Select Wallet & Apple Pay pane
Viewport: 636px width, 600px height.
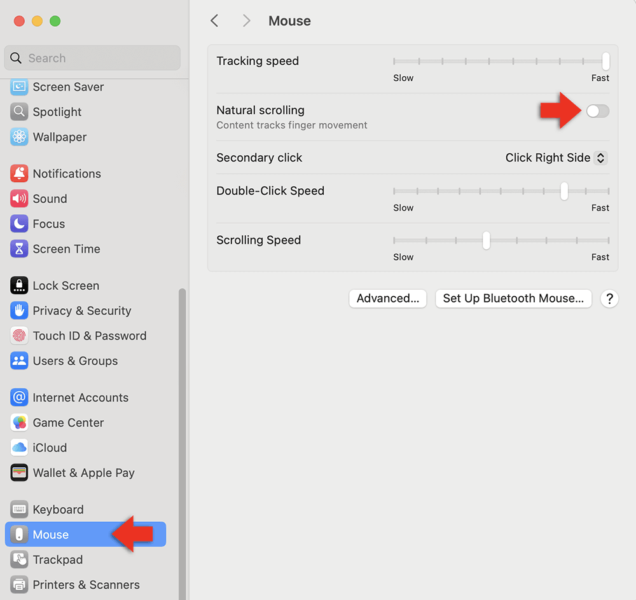(x=86, y=473)
